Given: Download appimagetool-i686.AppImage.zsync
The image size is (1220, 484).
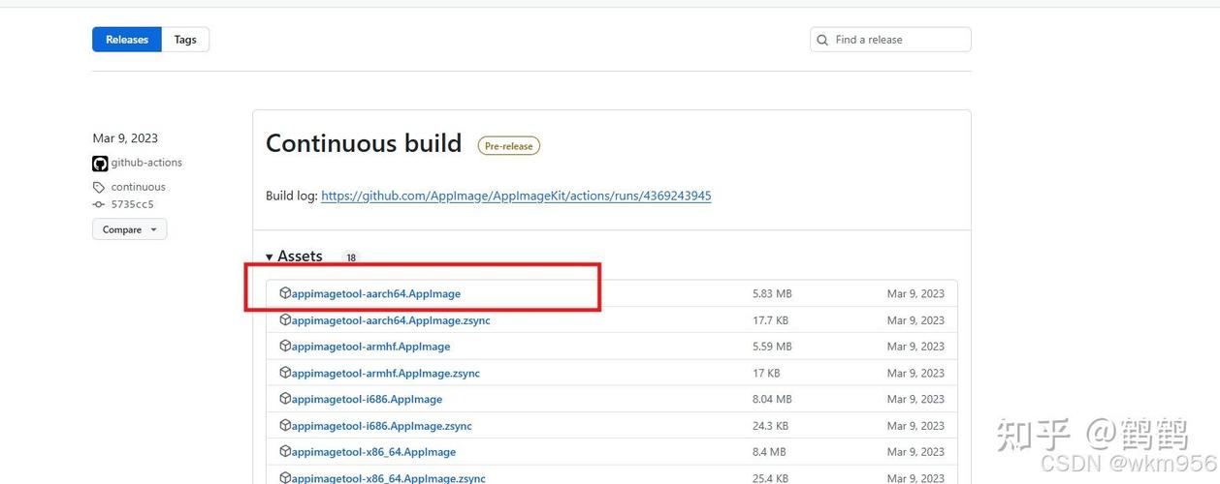Looking at the screenshot, I should click(382, 426).
